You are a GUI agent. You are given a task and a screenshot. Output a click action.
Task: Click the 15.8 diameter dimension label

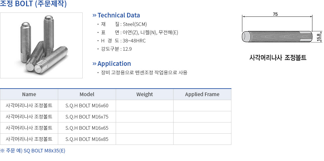coord(318,37)
